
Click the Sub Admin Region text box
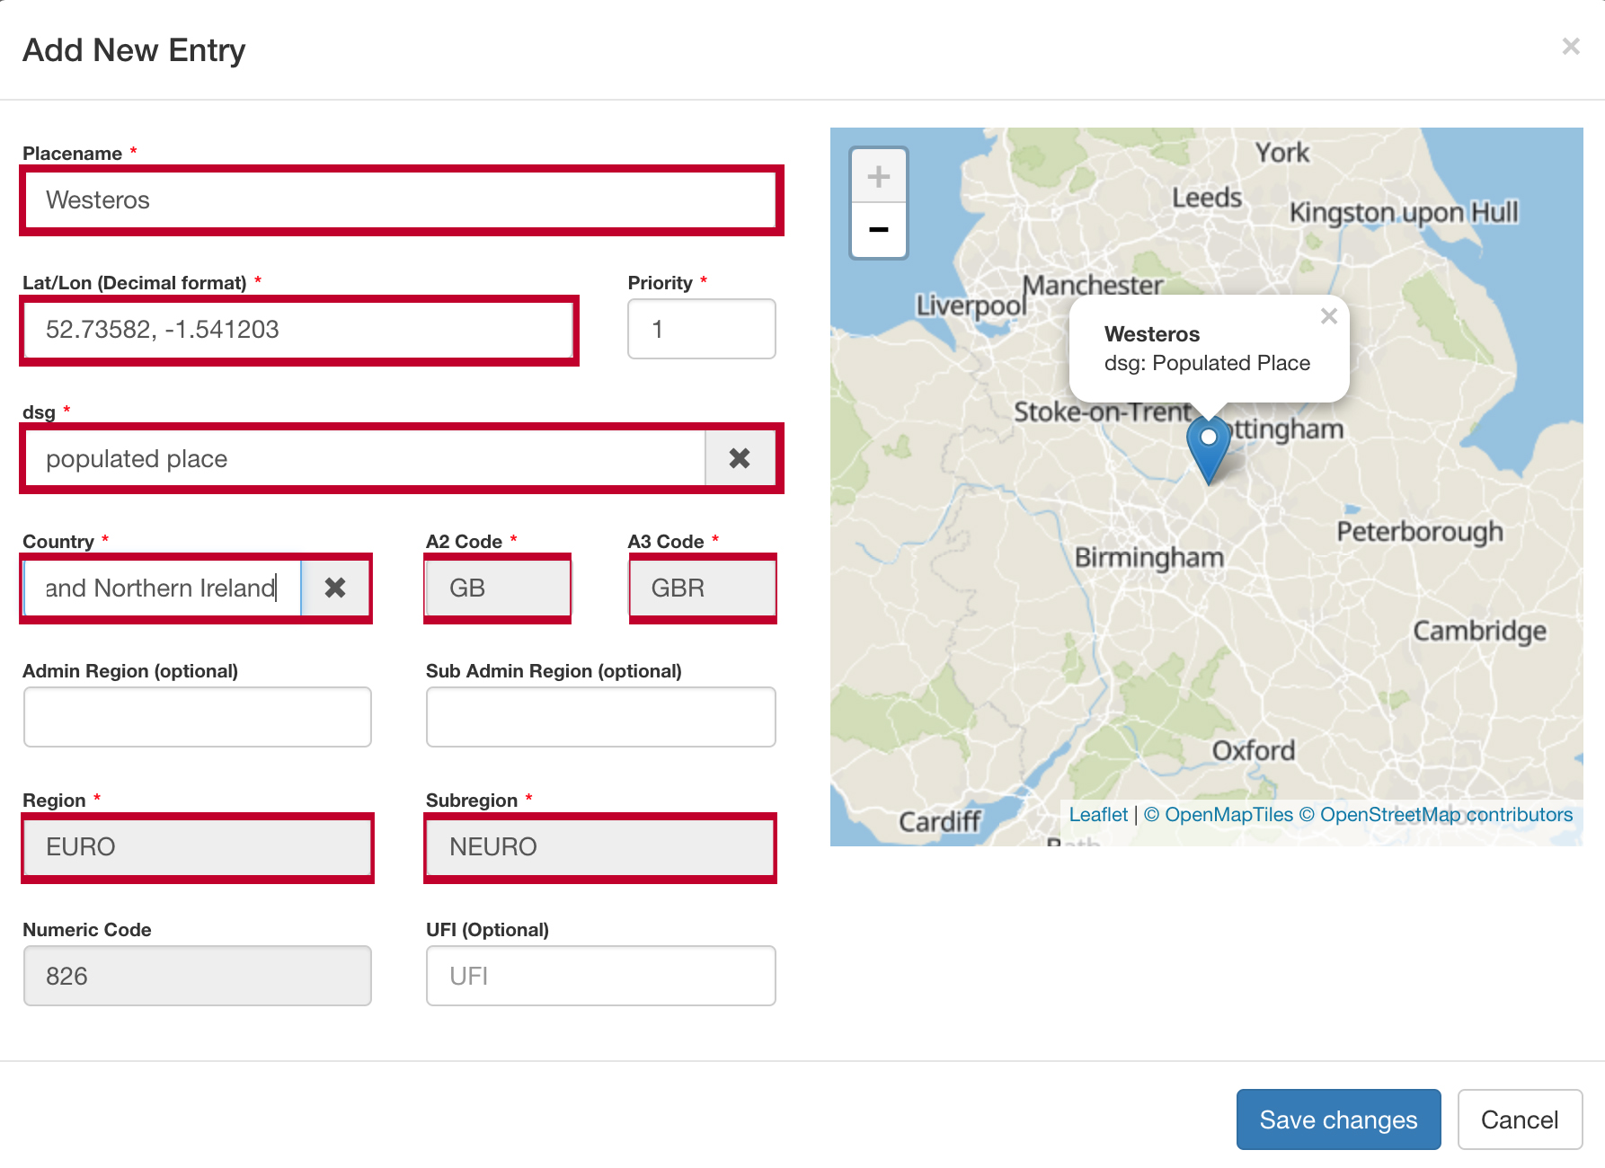[x=600, y=717]
